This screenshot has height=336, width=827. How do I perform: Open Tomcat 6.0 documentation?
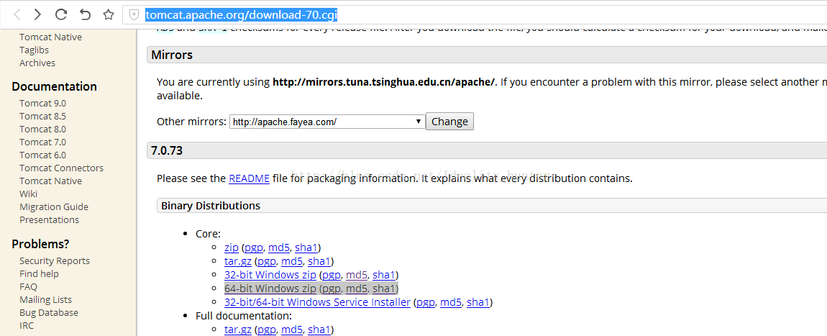[x=42, y=155]
